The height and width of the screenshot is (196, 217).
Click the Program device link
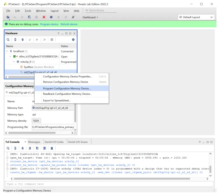tap(49, 24)
